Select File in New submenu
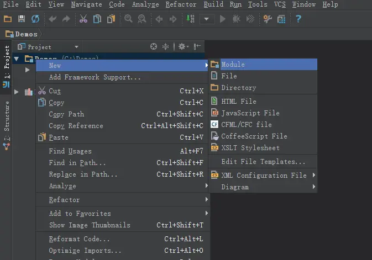372x260 pixels. click(263, 76)
